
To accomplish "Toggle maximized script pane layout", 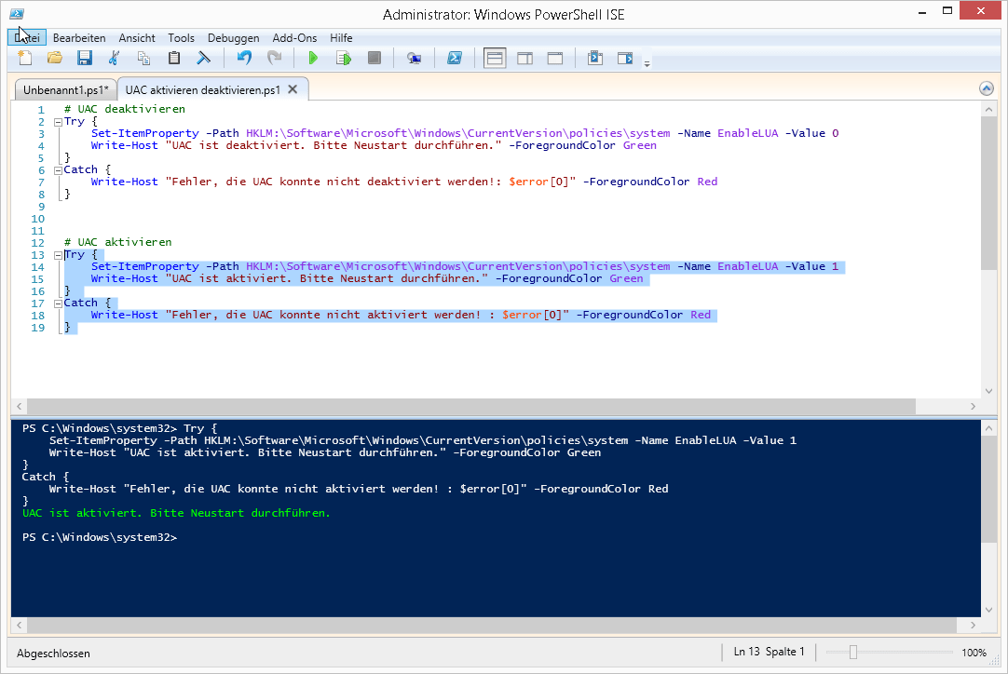I will (554, 59).
